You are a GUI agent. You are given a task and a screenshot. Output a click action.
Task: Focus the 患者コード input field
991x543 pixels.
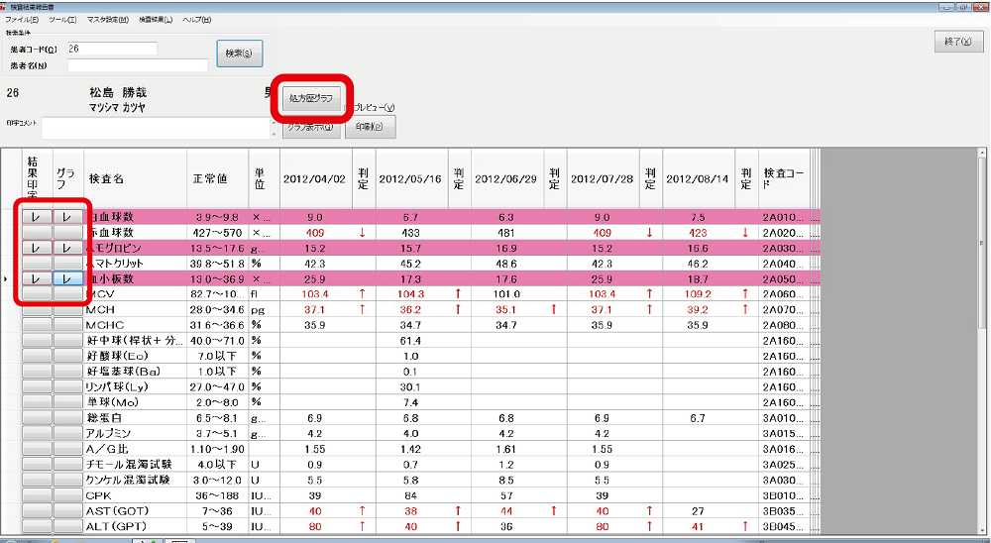click(x=112, y=49)
